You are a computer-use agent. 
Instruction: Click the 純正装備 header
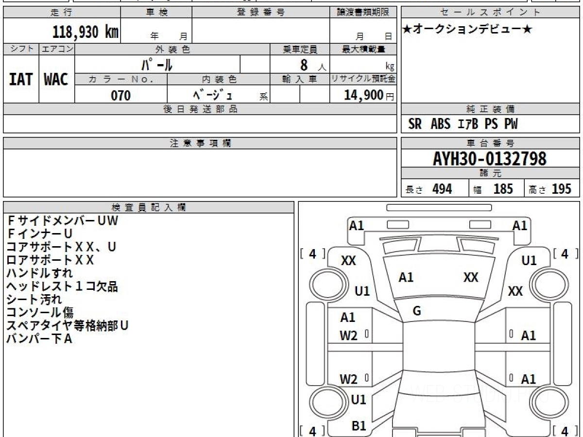pos(490,109)
